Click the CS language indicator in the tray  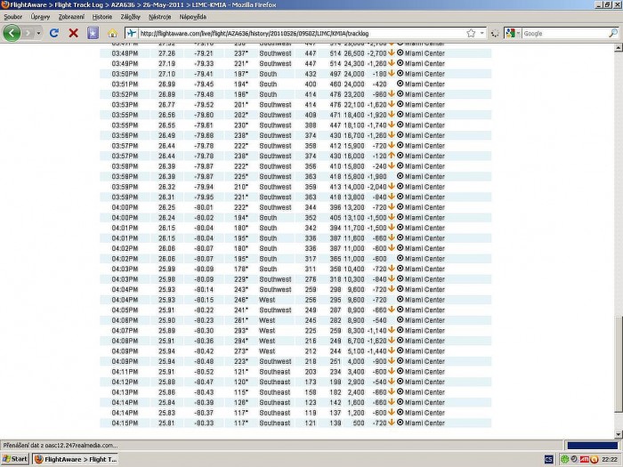pos(549,460)
